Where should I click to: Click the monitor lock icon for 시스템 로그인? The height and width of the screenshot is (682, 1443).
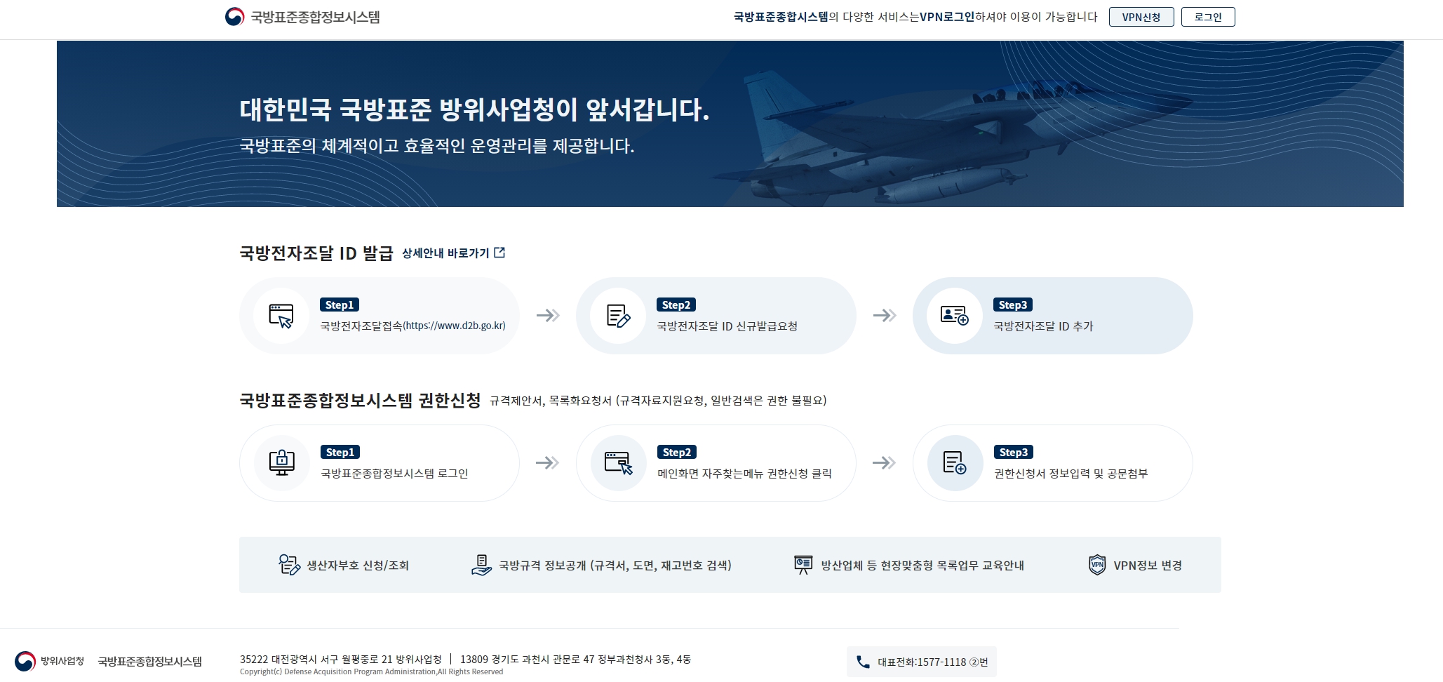click(281, 463)
